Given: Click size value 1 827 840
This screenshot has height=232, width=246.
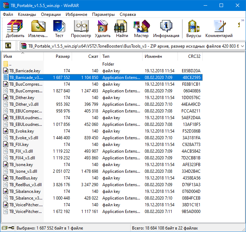Looking at the screenshot, I should (x=61, y=91).
